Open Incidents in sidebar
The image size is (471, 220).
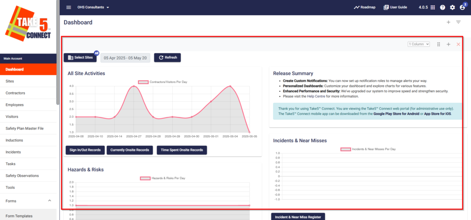tap(28, 152)
